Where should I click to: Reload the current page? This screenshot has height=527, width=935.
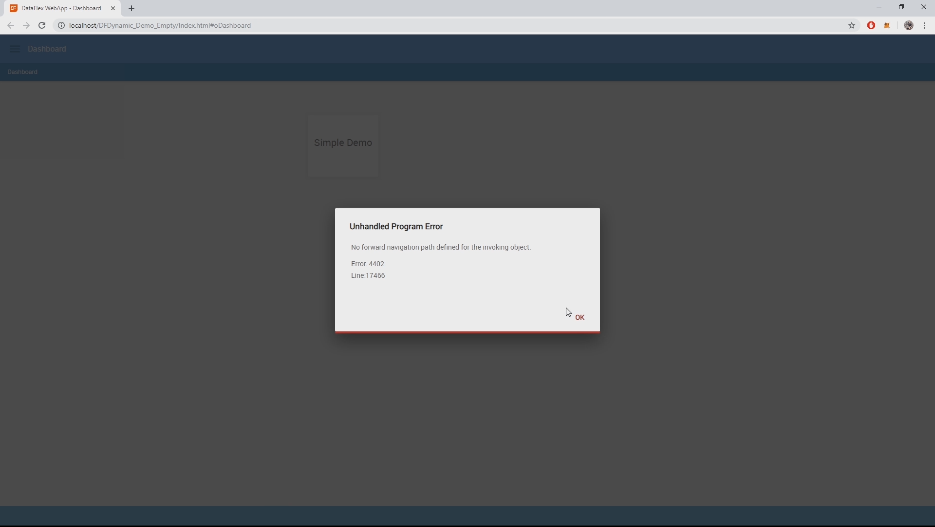pos(42,25)
